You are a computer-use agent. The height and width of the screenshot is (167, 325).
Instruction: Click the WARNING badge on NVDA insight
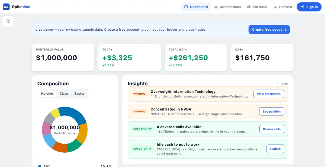[x=139, y=111]
